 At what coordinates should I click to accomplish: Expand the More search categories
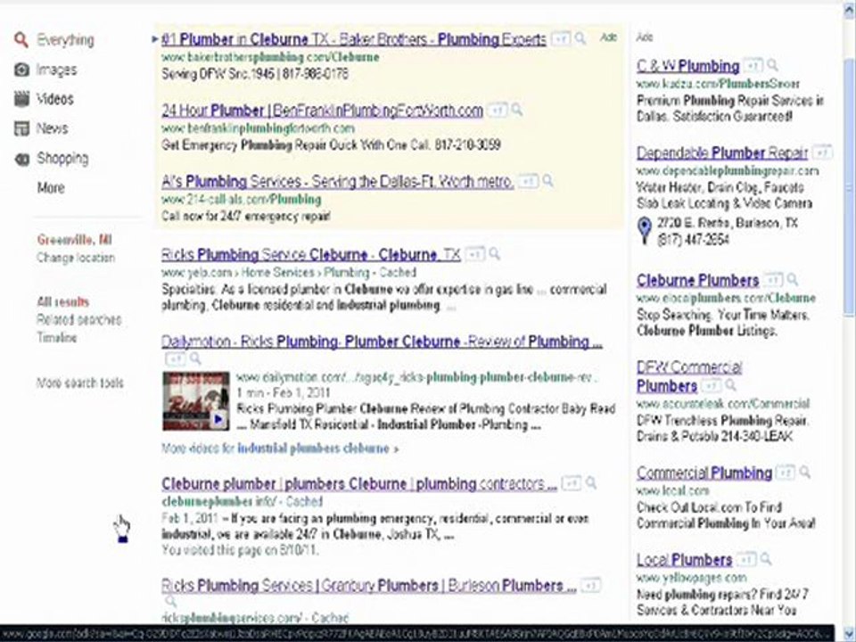pyautogui.click(x=51, y=188)
